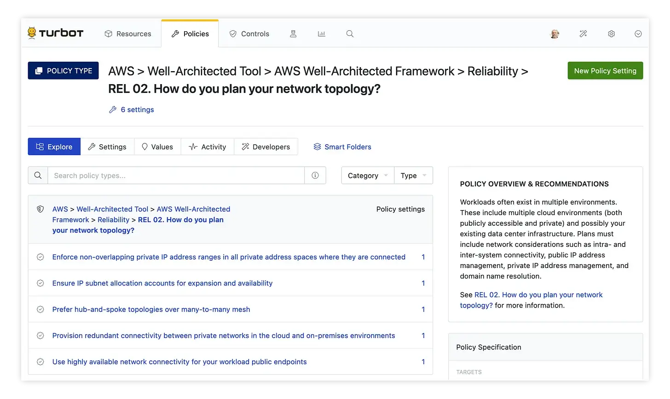Switch to the Values sub-tab
Screen dimensions: 670x399
157,147
